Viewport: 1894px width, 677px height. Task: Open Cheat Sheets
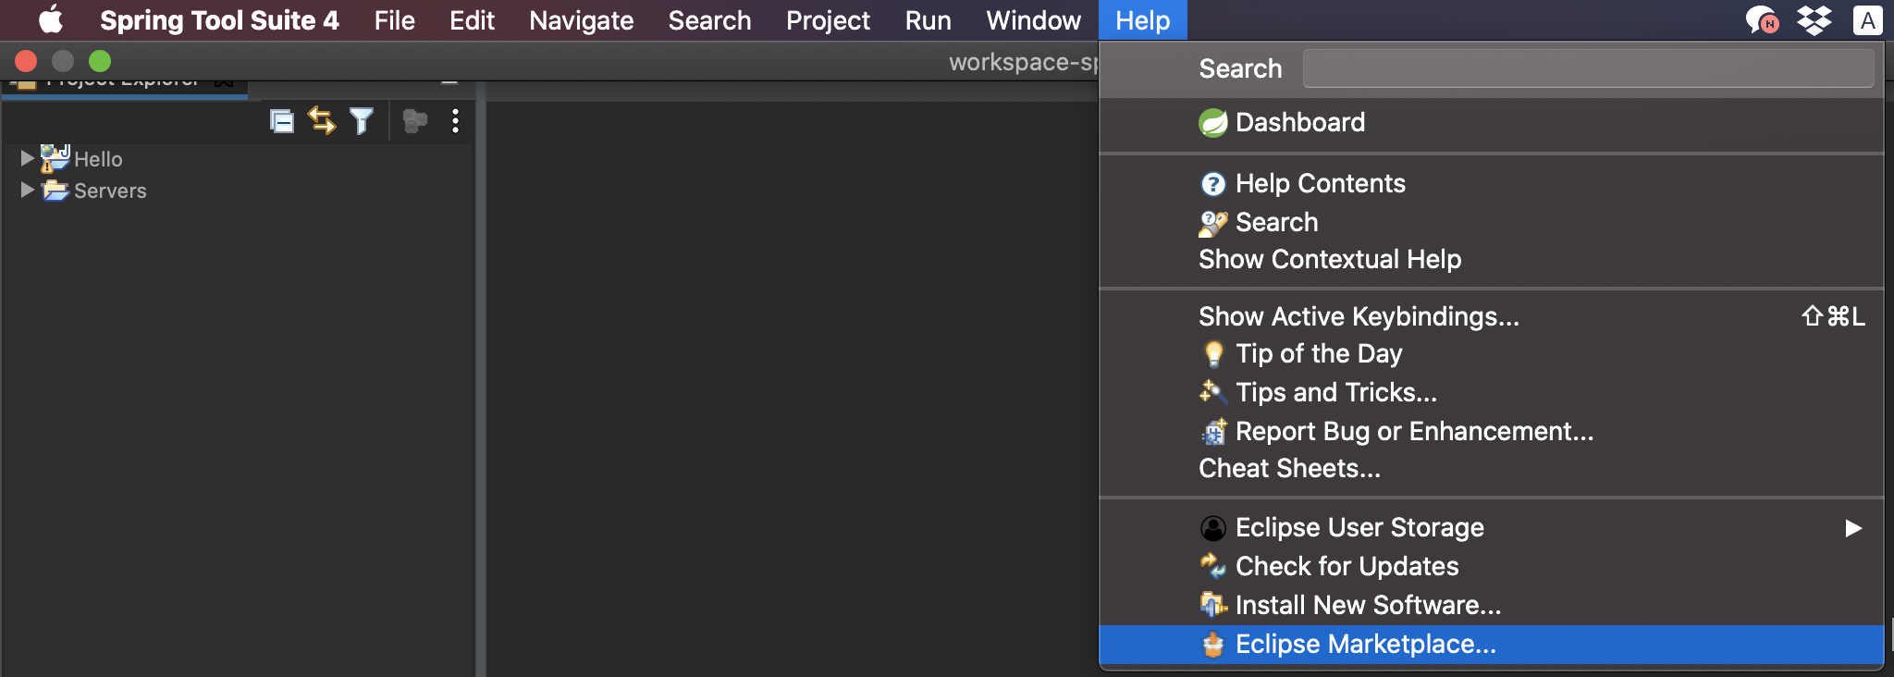(1491, 468)
